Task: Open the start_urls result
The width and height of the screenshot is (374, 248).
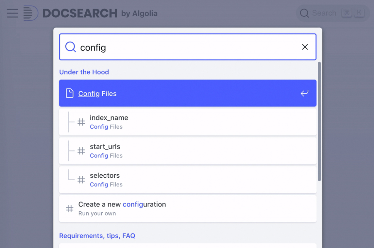Action: [188, 151]
